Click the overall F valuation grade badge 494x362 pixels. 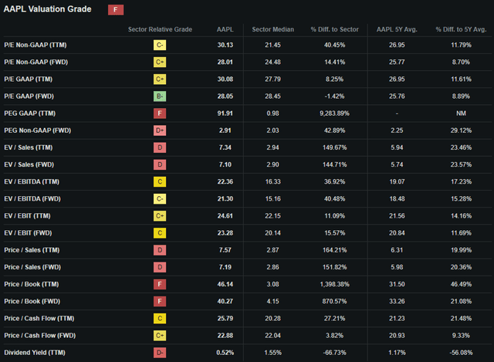[116, 10]
